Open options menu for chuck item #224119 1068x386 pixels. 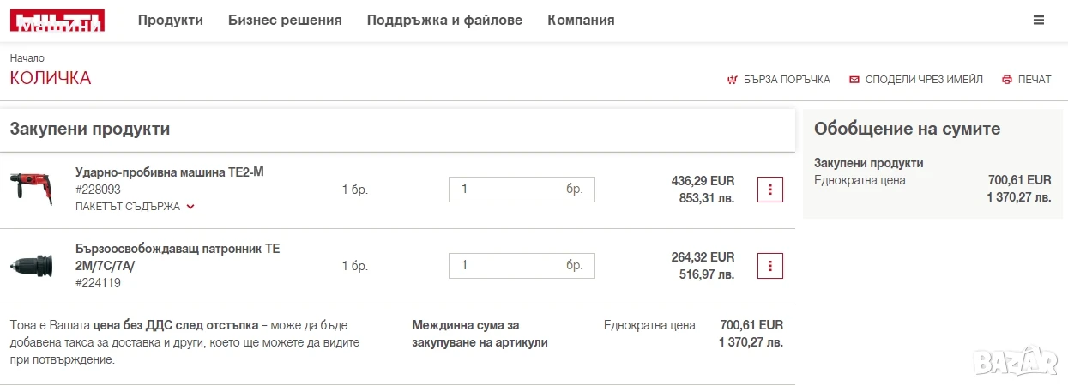(770, 266)
